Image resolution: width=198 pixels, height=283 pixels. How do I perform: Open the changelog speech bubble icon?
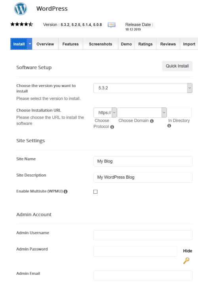[112, 25]
